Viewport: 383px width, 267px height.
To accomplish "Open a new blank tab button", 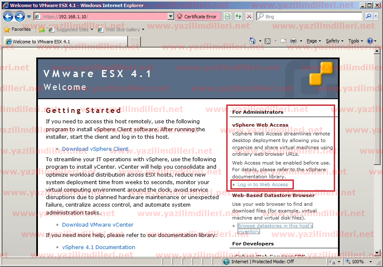I will [x=135, y=42].
